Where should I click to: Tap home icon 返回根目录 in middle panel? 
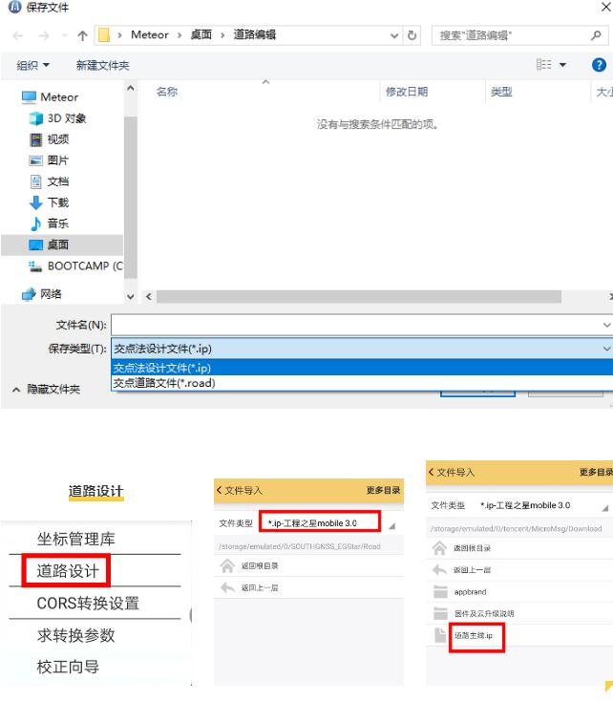point(227,566)
